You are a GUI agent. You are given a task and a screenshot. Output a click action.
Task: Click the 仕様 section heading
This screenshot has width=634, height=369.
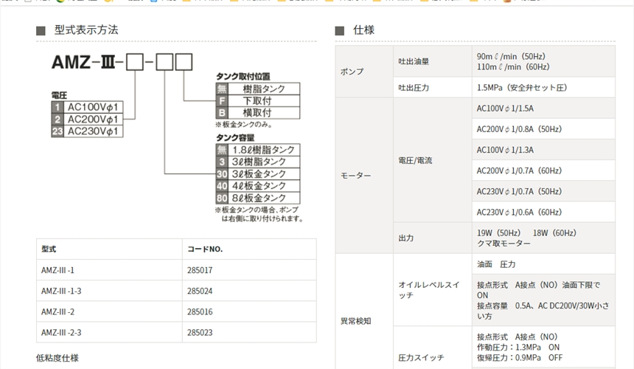click(x=363, y=30)
